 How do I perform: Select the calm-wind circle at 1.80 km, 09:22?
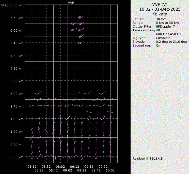[x=82, y=118]
